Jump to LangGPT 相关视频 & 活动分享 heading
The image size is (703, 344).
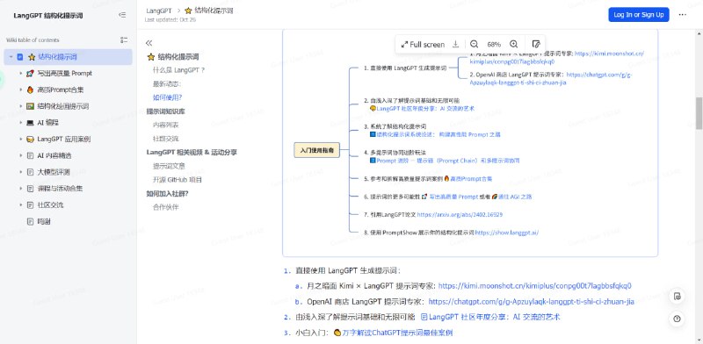192,153
